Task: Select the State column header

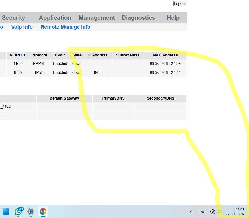Action: coord(77,55)
